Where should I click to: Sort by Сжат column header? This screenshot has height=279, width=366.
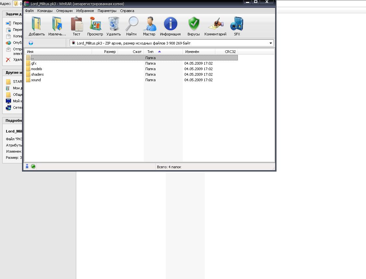point(131,52)
